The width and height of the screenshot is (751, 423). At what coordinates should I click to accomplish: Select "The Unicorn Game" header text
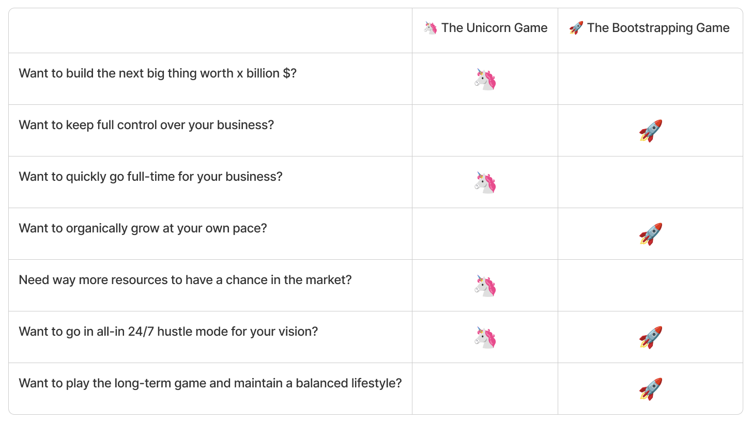pyautogui.click(x=494, y=28)
